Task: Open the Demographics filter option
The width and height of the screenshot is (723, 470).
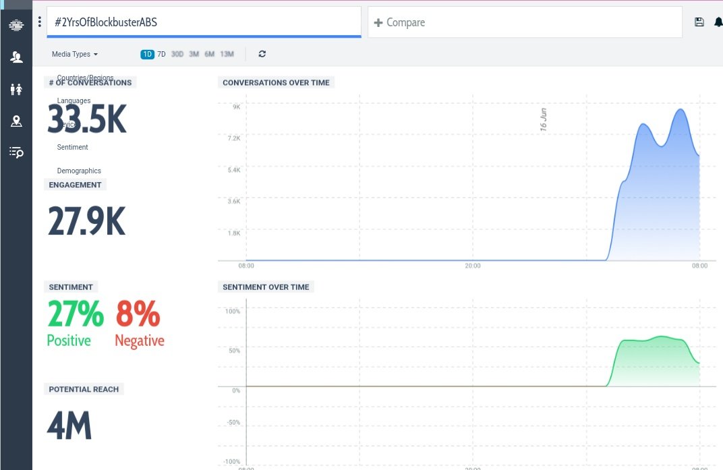Action: [x=79, y=171]
